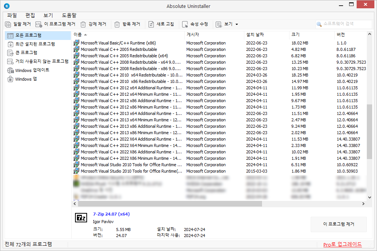This screenshot has height=251, width=377.
Task: Sort by the 게시자 column header
Action: (x=214, y=35)
